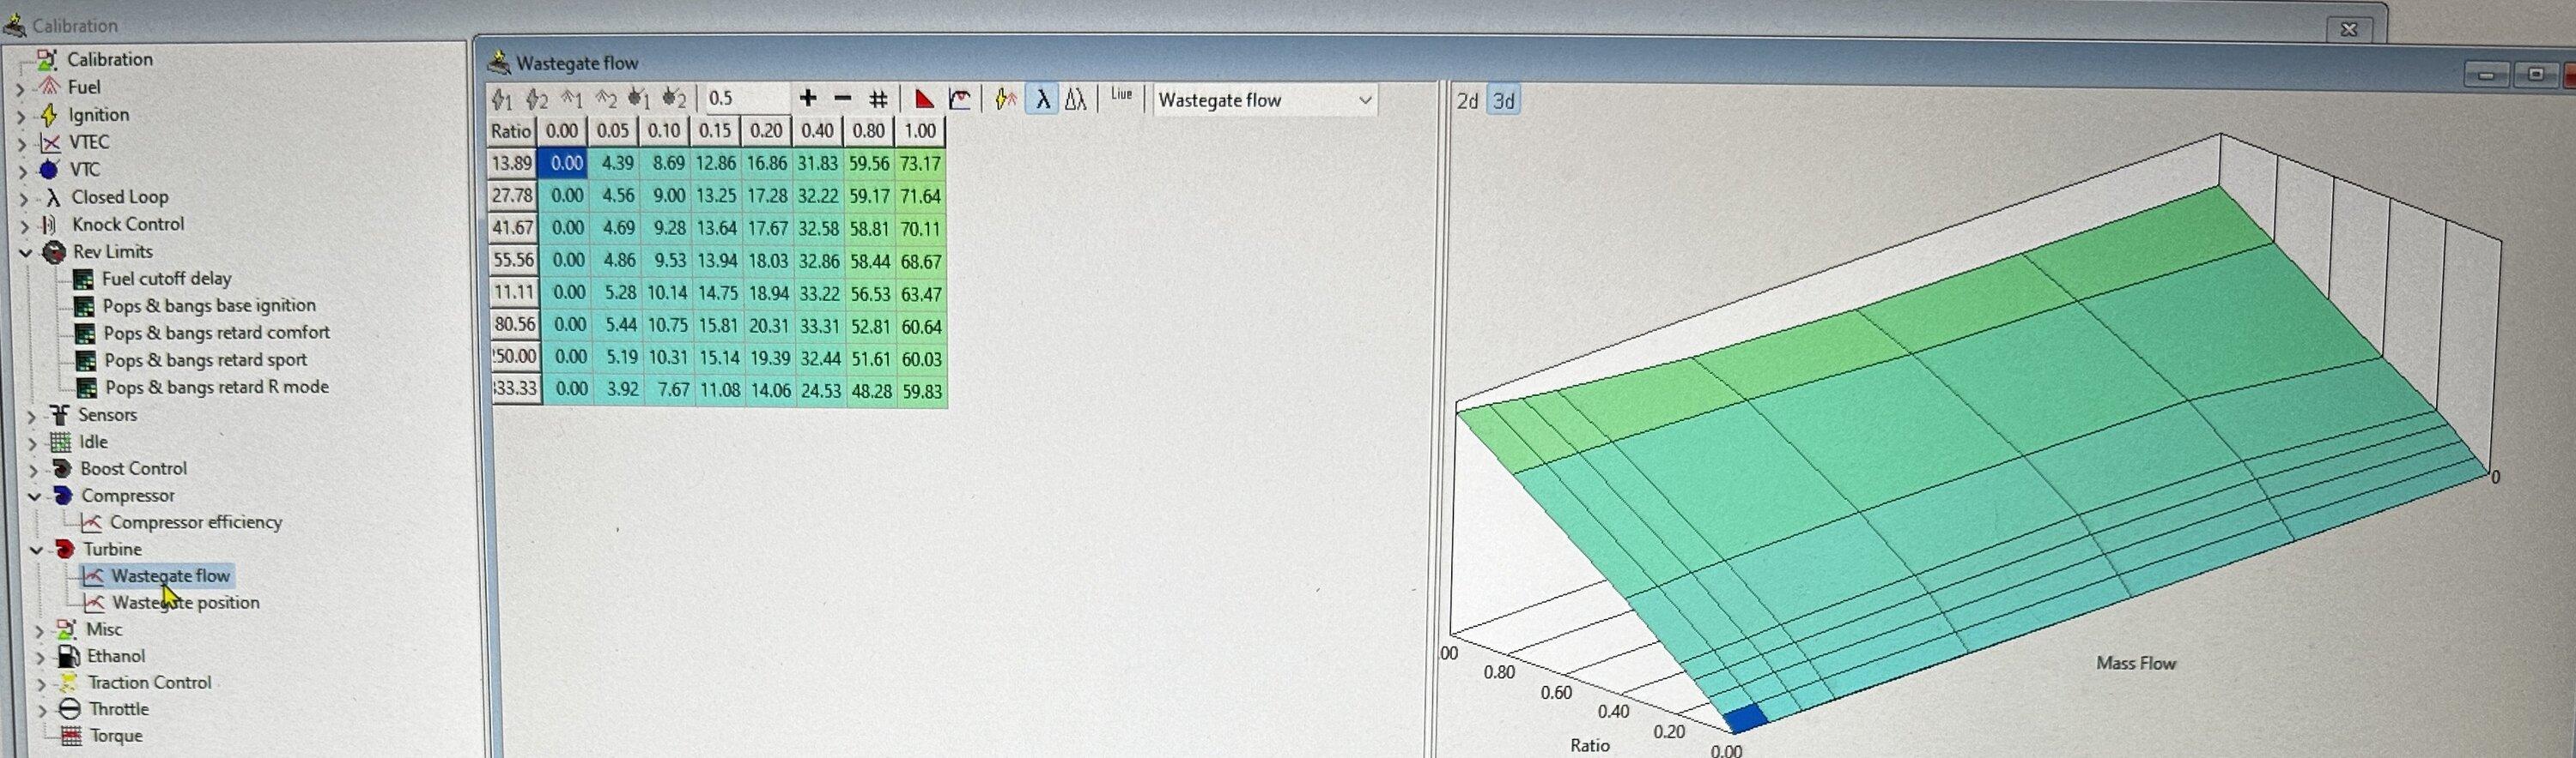Collapse the Turbine tree node
This screenshot has height=758, width=2576.
click(36, 550)
